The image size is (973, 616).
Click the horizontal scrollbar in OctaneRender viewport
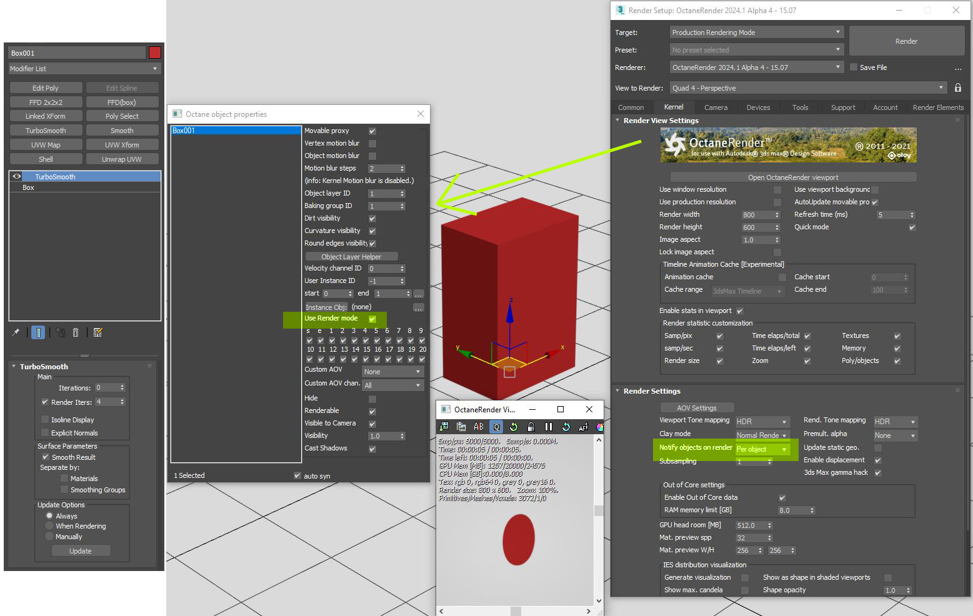click(515, 611)
